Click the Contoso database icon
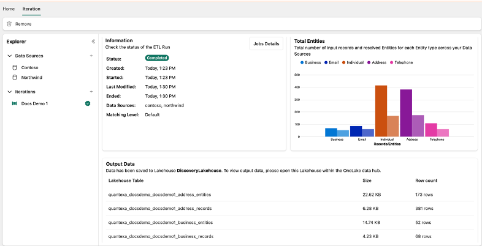Viewport: 482px width, 246px height. tap(15, 67)
